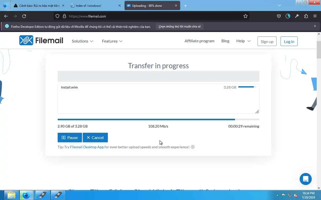Expand the Solutions dropdown menu

point(83,41)
